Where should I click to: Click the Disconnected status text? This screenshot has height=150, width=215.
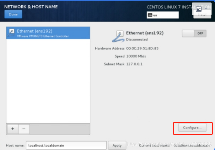[137, 39]
